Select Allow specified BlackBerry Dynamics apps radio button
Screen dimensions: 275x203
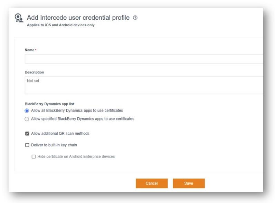tap(27, 119)
